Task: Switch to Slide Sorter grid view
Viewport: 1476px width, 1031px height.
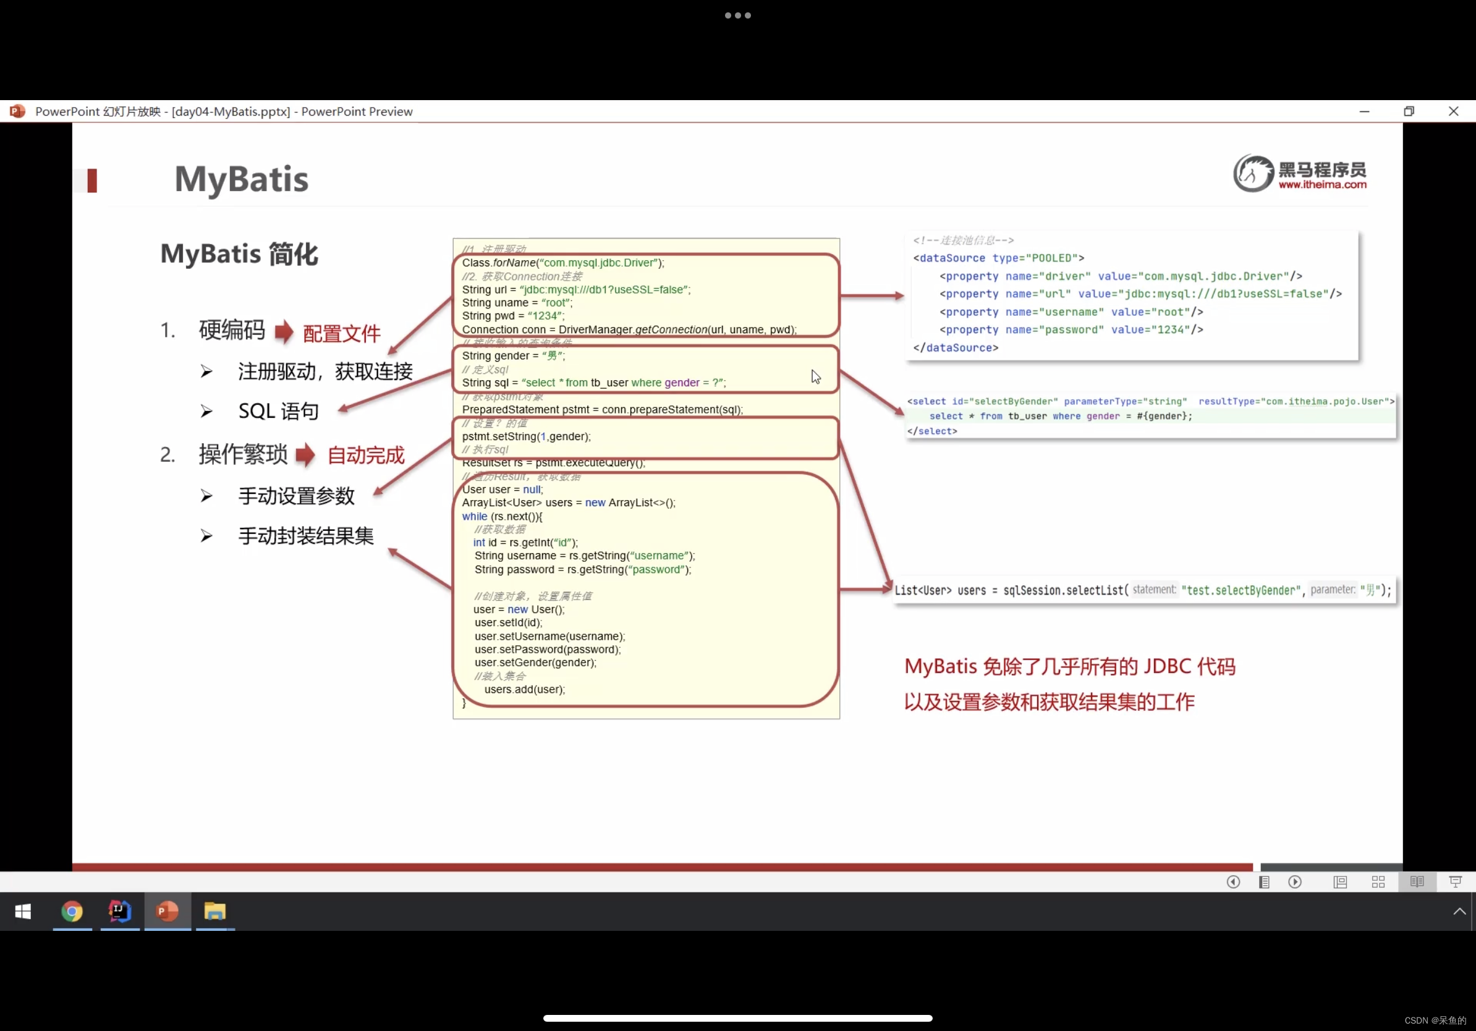Action: click(x=1378, y=882)
